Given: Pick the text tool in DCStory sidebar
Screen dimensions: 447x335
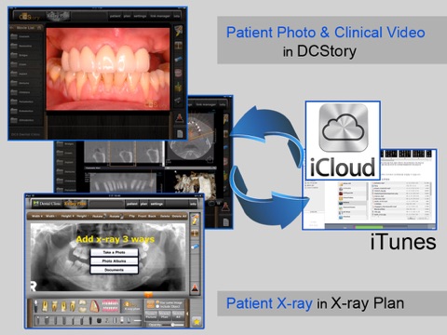Looking at the screenshot, I should 179,46.
